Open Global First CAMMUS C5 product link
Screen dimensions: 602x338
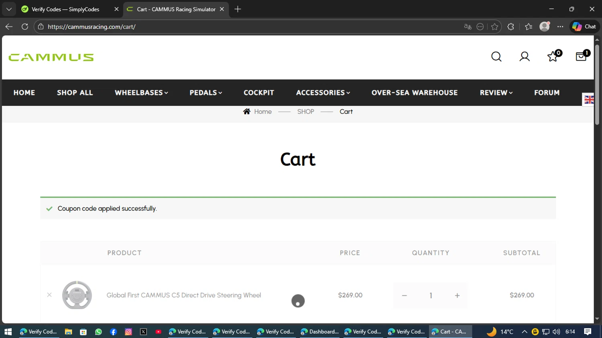[x=184, y=295]
